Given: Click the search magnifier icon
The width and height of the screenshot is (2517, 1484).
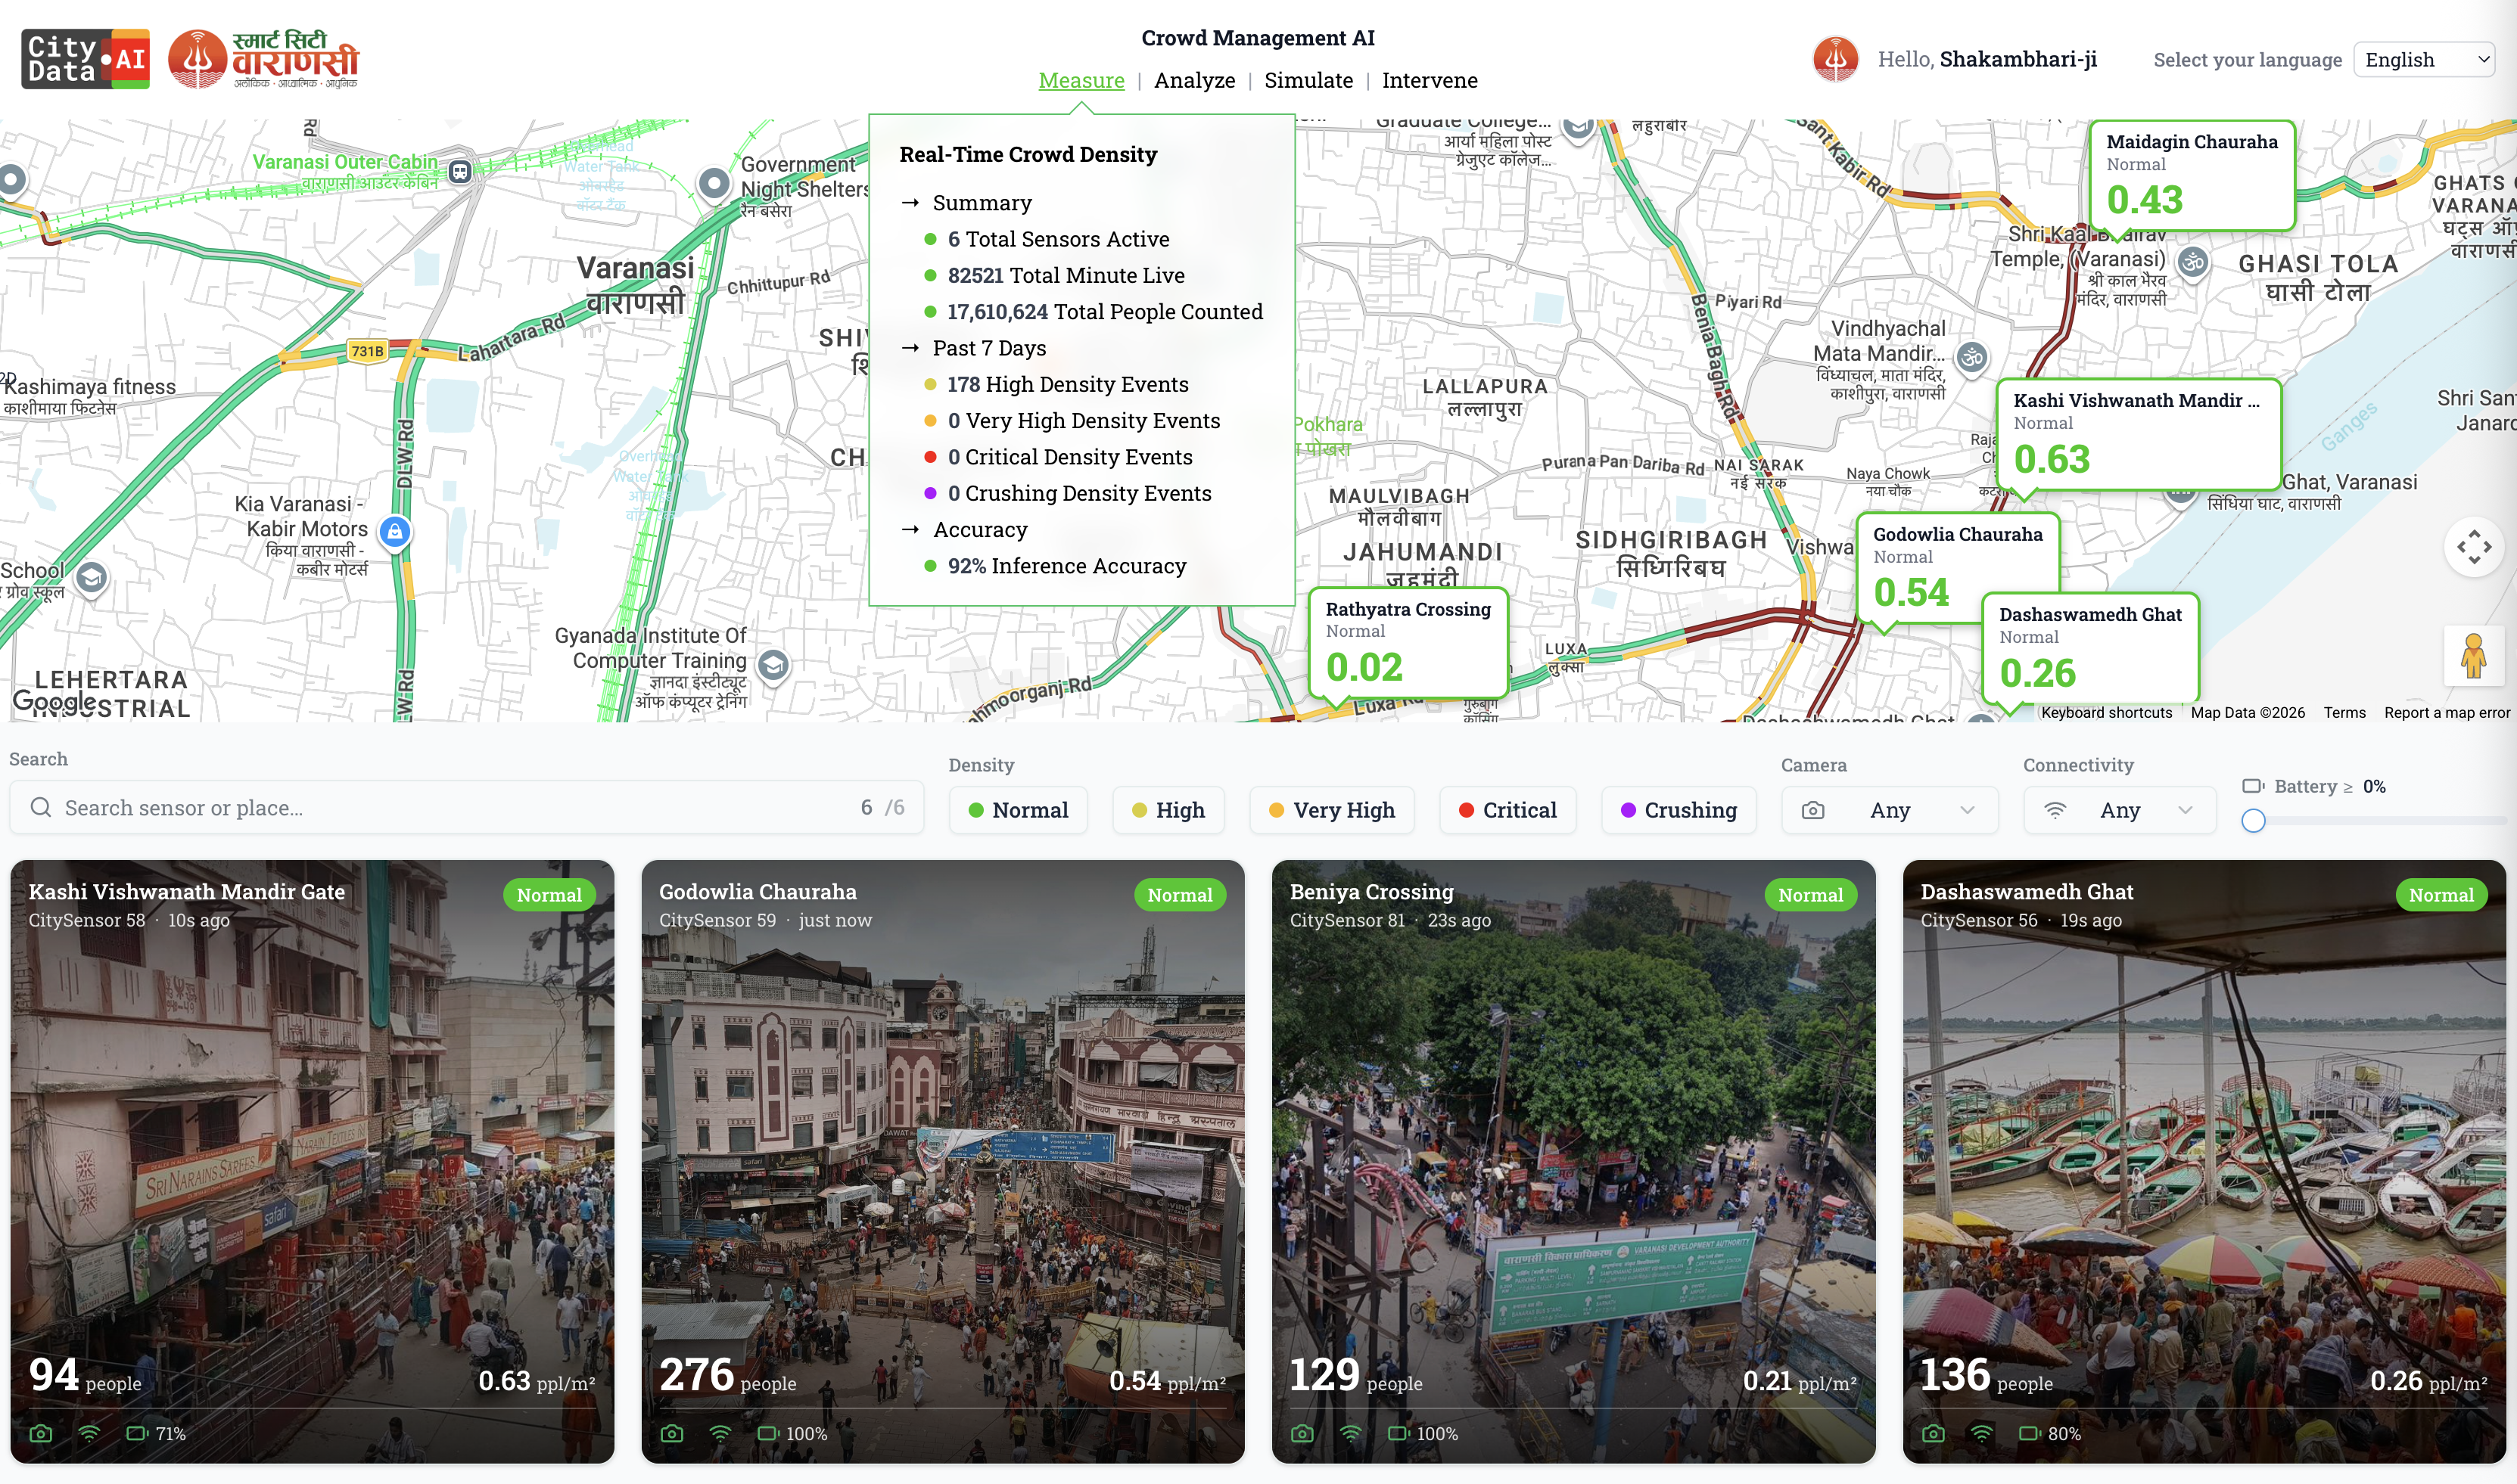Looking at the screenshot, I should pyautogui.click(x=41, y=808).
